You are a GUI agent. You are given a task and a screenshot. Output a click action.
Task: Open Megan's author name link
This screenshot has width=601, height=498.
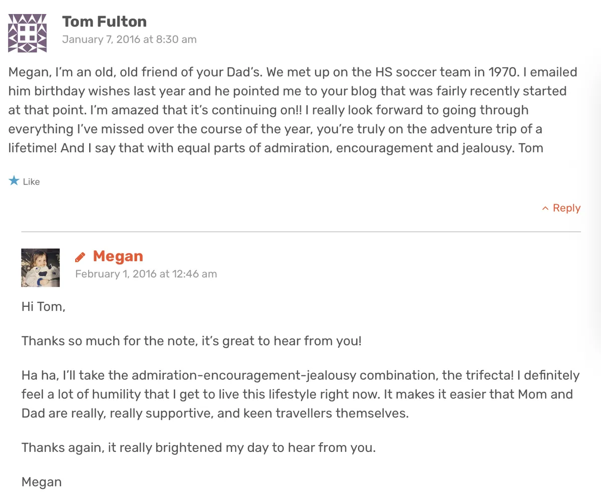(118, 256)
